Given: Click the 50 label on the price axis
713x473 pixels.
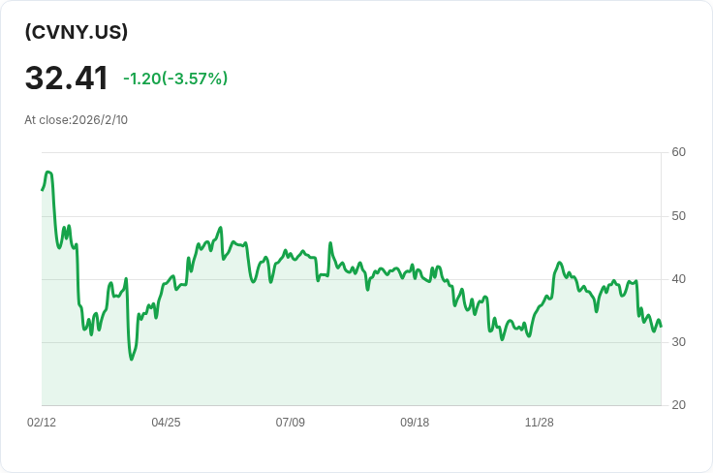Looking at the screenshot, I should [678, 215].
